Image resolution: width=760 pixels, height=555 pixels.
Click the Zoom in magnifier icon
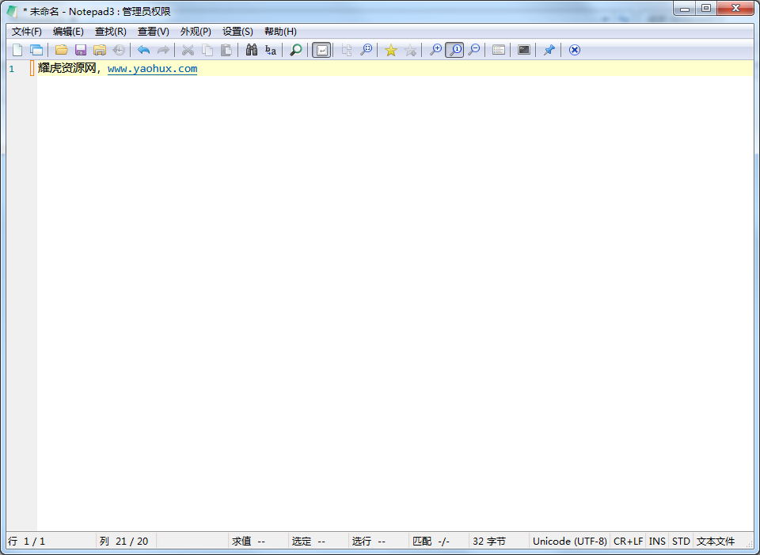click(x=435, y=50)
